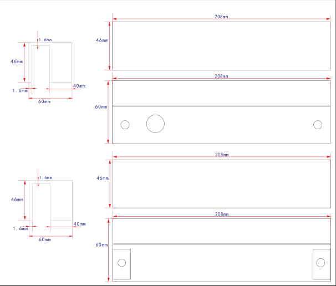Screen dimensions: 336x286
Task: Select the small left circle beside large hole
Action: point(125,125)
